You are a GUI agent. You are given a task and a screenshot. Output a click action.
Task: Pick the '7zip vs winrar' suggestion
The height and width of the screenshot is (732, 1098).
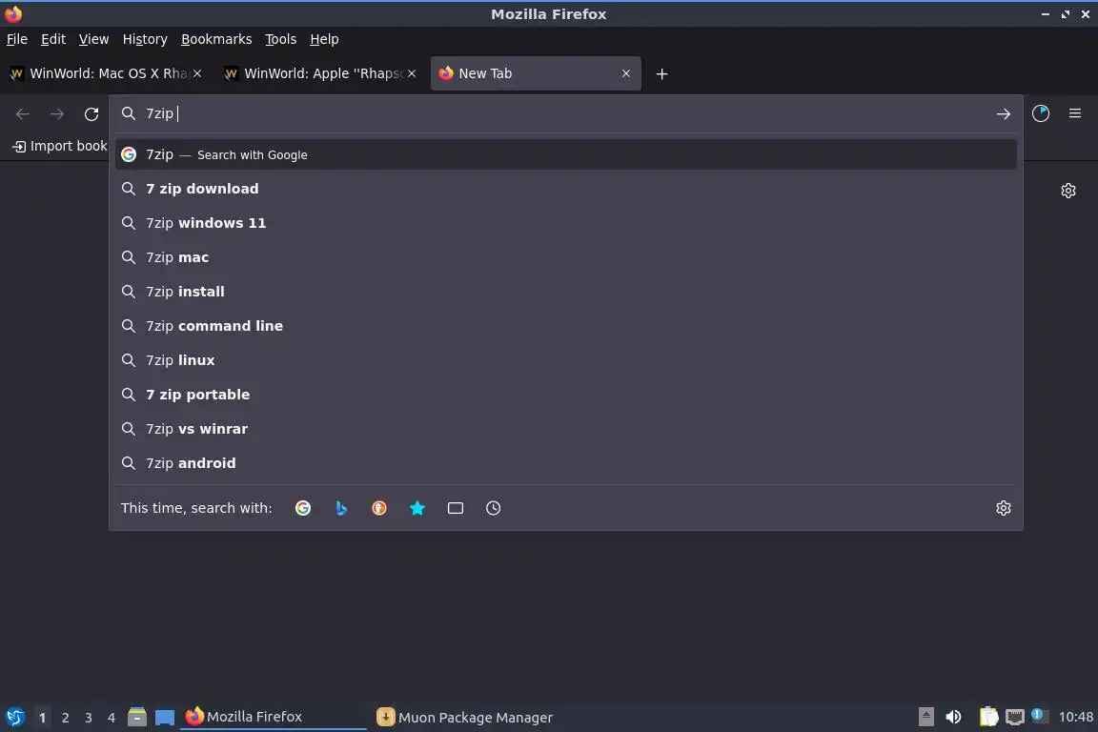(566, 430)
